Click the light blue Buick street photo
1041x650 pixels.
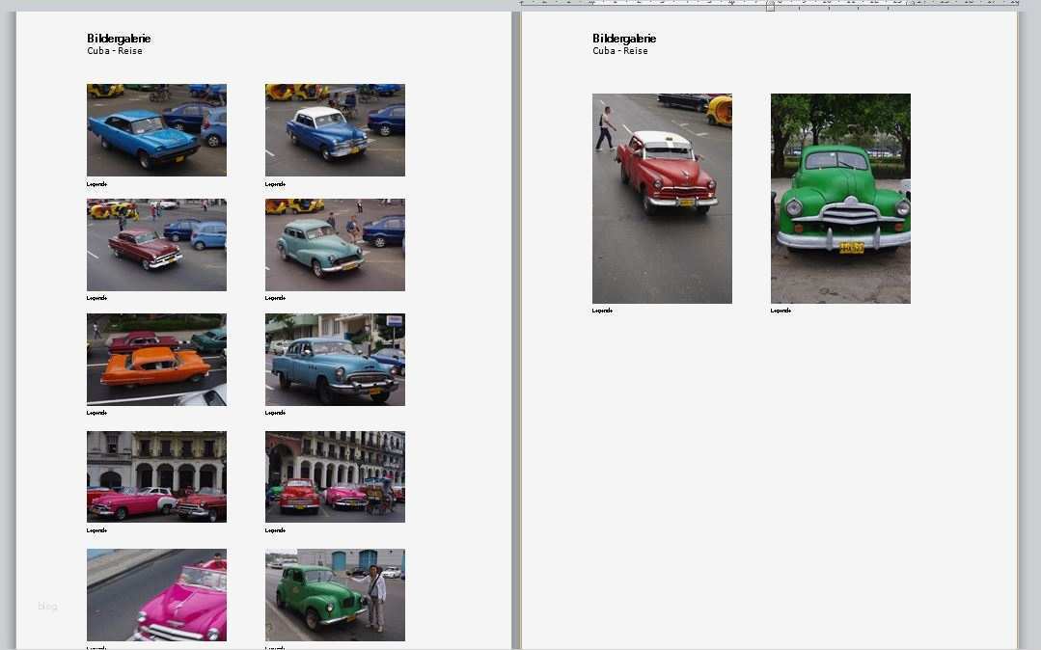[335, 360]
